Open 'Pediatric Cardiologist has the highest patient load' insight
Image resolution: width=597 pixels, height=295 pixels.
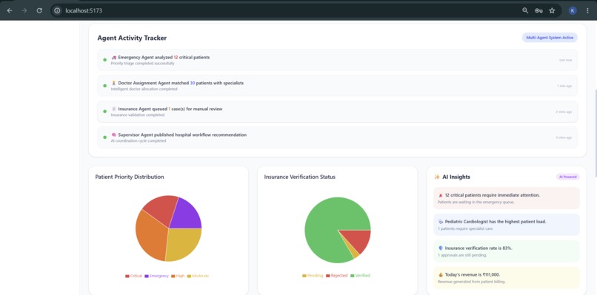(507, 225)
